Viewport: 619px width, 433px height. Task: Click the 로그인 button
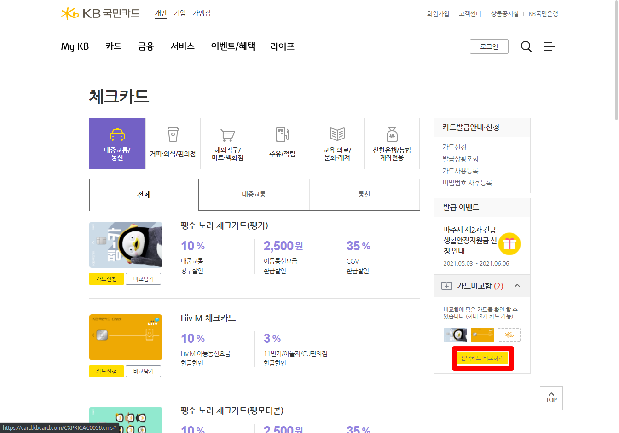(489, 46)
